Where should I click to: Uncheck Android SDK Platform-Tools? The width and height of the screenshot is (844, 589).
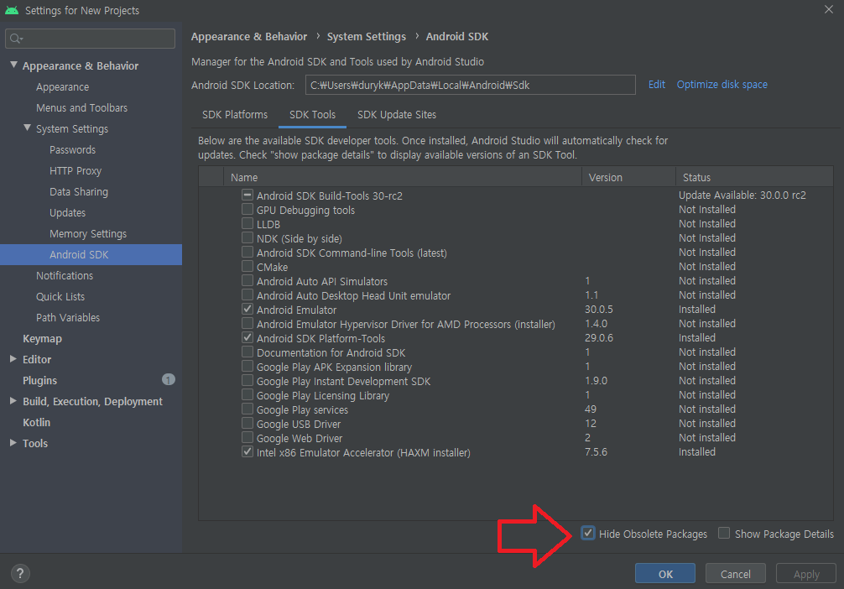coord(247,337)
